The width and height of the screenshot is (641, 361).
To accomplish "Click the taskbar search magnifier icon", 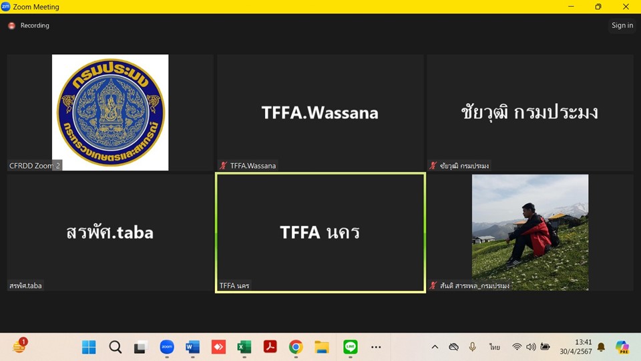I will pos(115,347).
